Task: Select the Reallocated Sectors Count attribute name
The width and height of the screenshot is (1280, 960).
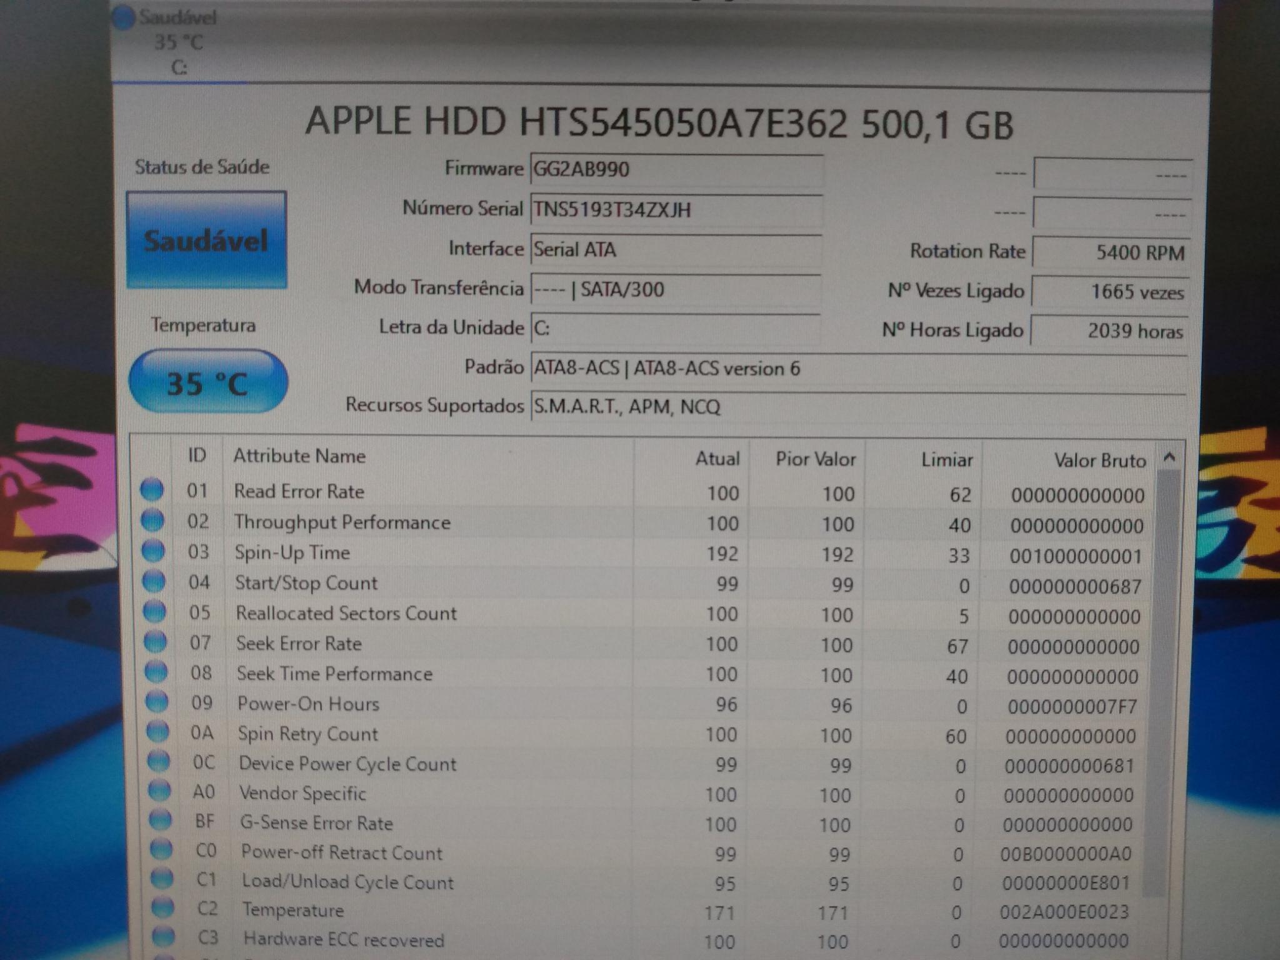Action: pyautogui.click(x=346, y=613)
